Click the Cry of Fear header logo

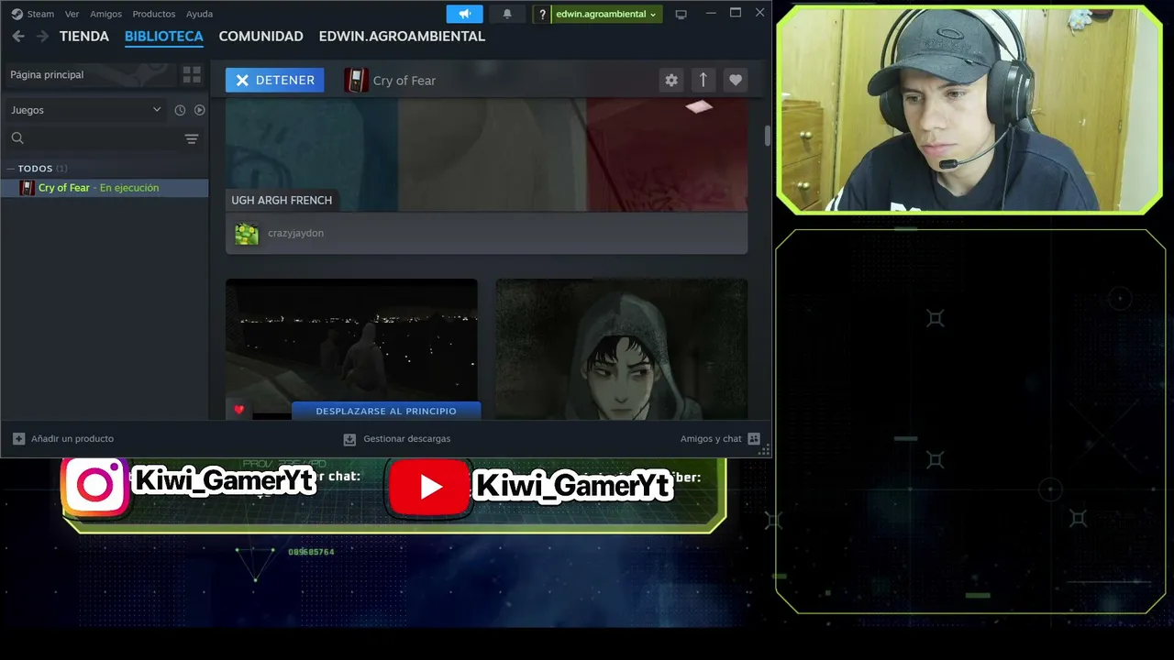356,80
